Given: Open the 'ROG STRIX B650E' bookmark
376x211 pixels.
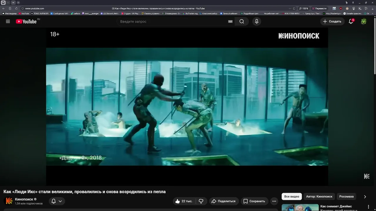Looking at the screenshot, I should (291, 13).
